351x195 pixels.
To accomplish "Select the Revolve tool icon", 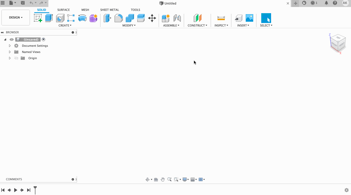I will (82, 18).
